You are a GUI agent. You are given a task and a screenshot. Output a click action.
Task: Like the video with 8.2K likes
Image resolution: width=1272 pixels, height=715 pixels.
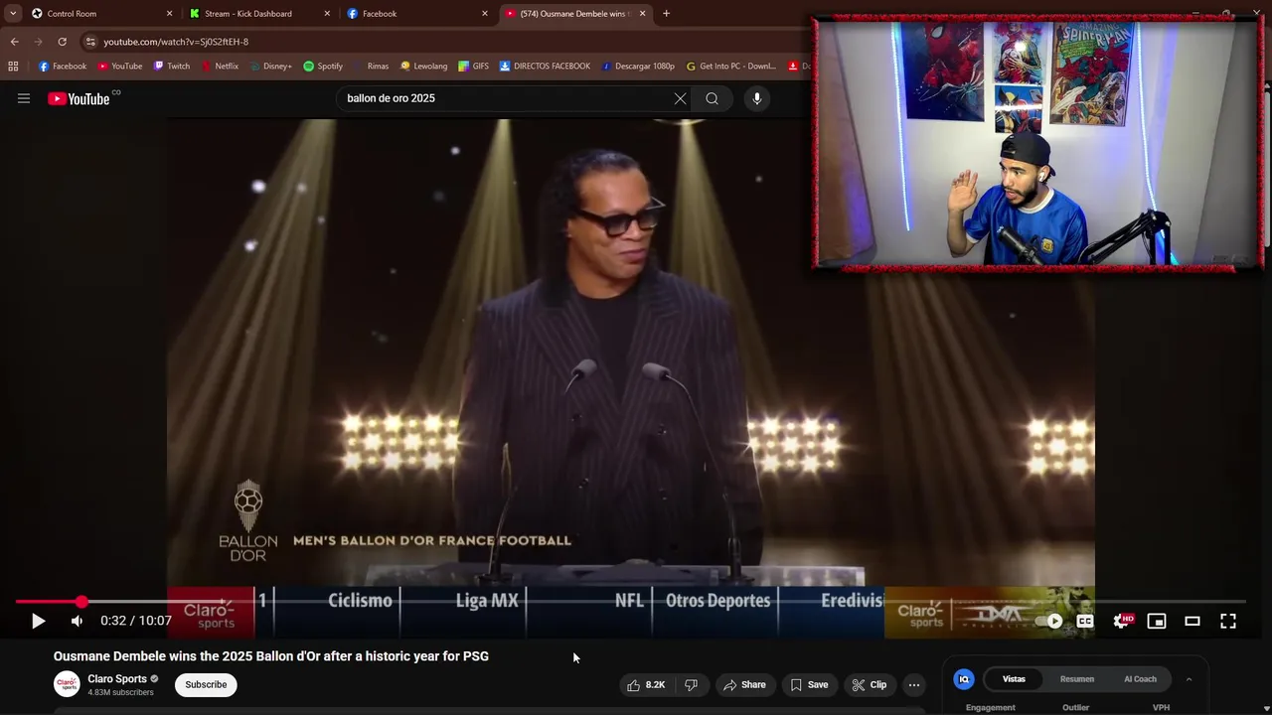click(645, 684)
